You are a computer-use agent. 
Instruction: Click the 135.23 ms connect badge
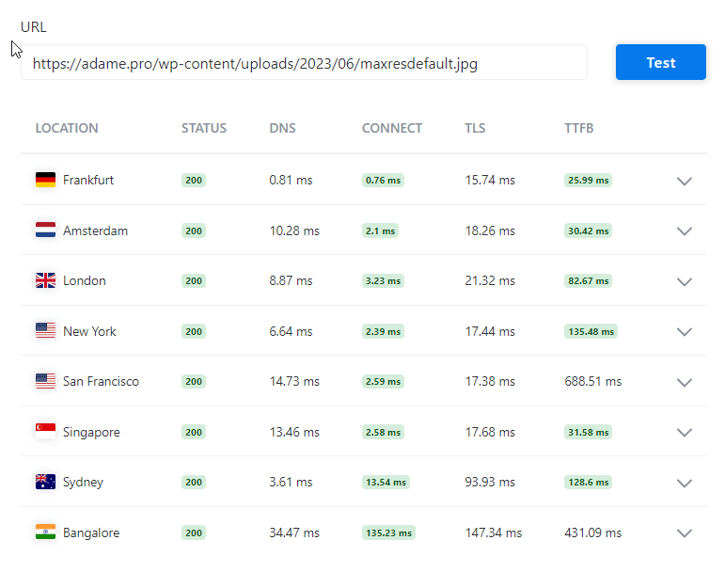[x=388, y=532]
